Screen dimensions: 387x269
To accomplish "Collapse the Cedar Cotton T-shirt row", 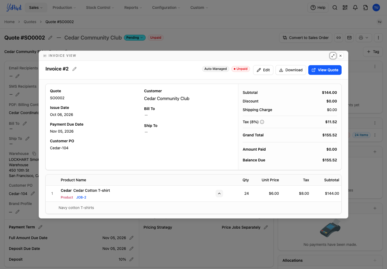I will point(219,193).
